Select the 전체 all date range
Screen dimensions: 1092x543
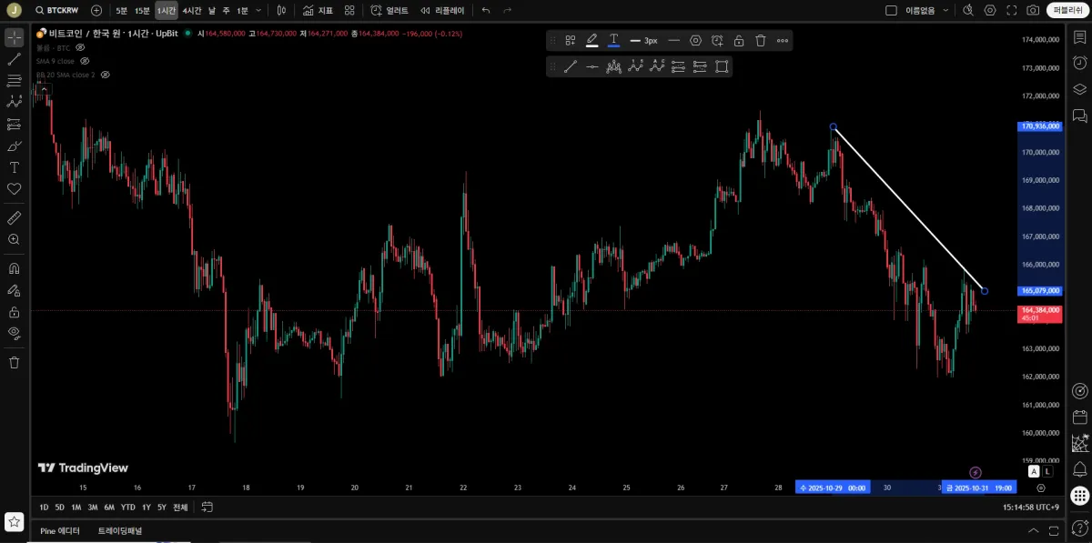coord(180,508)
